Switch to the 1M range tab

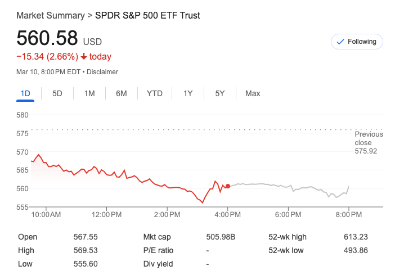pos(89,93)
